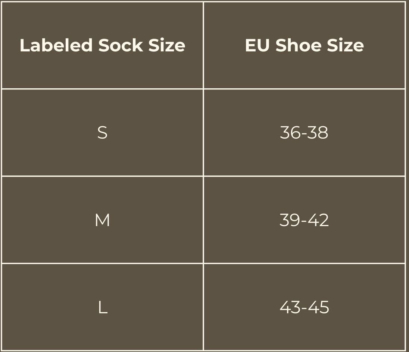Click the word "Labeled" in the header

pyautogui.click(x=56, y=45)
